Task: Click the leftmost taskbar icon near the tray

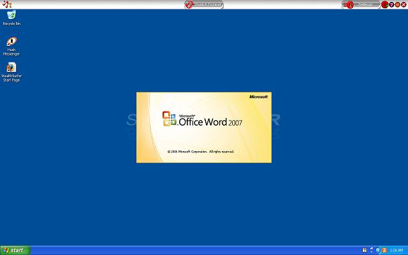Action: point(364,251)
